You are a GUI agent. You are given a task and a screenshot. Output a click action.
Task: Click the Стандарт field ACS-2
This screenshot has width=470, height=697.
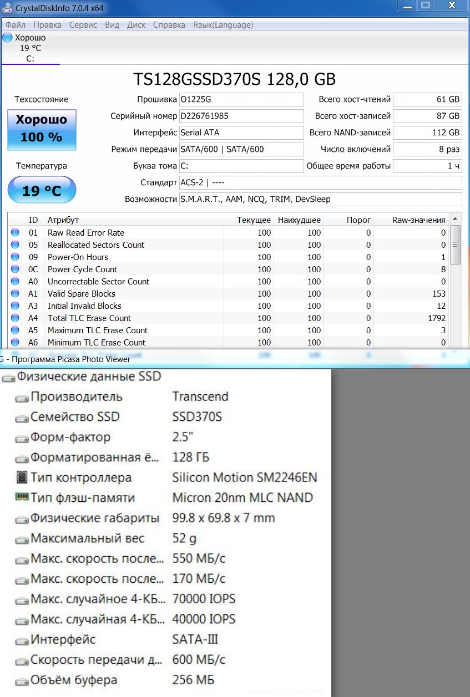pyautogui.click(x=320, y=182)
